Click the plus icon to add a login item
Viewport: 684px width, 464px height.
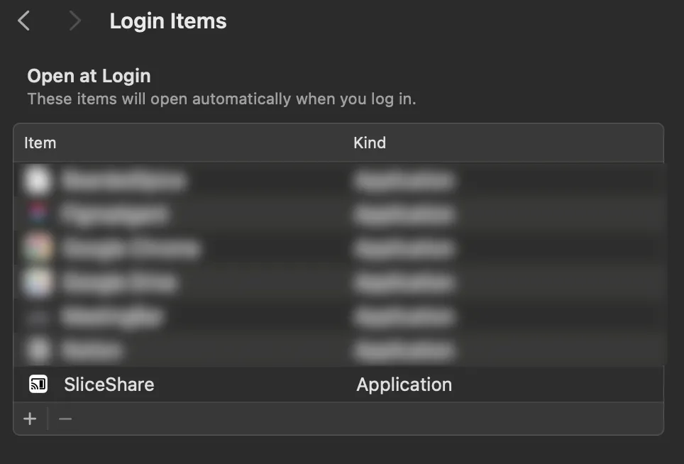pos(30,419)
